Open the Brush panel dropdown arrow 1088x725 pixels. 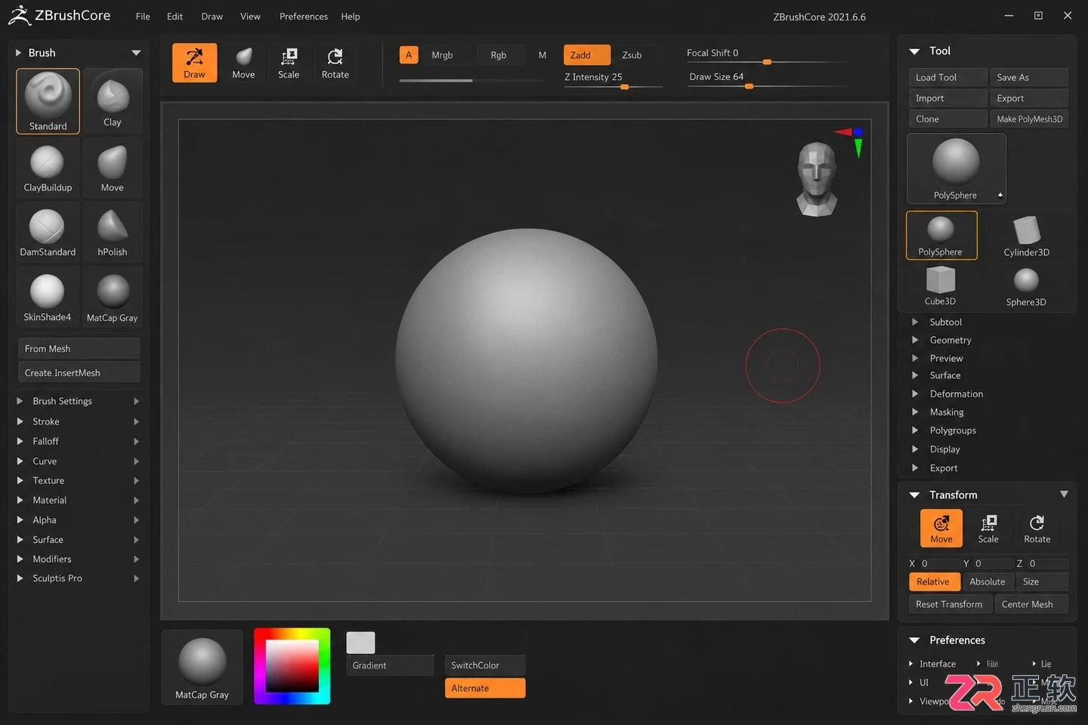(136, 53)
